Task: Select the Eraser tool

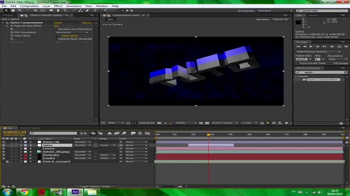Action: pos(87,11)
